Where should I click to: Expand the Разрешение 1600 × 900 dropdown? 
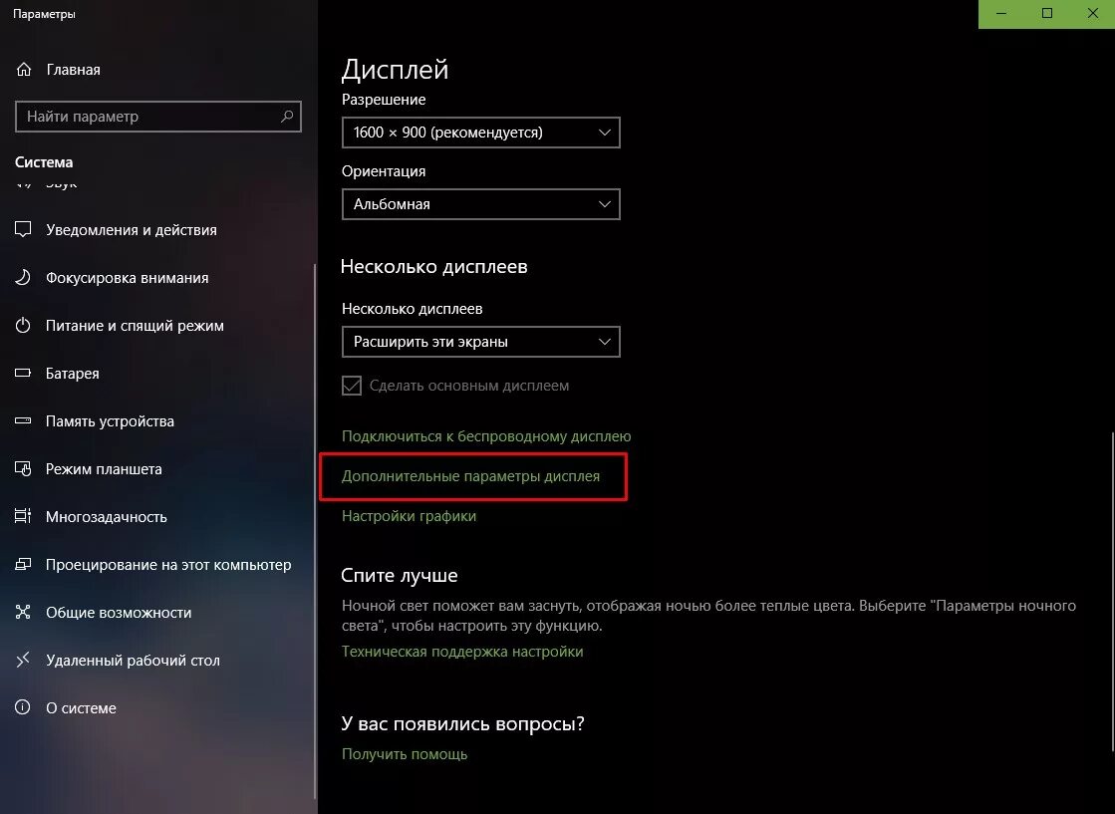pyautogui.click(x=480, y=133)
